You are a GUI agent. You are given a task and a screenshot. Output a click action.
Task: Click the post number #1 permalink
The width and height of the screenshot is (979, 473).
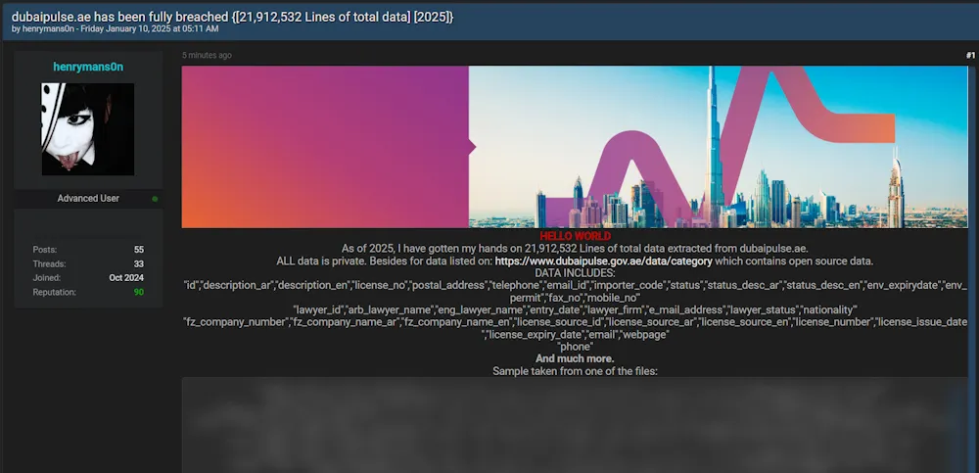pyautogui.click(x=970, y=56)
